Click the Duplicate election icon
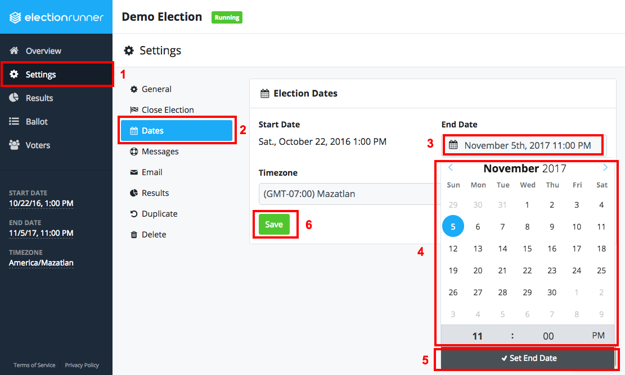 coord(134,213)
